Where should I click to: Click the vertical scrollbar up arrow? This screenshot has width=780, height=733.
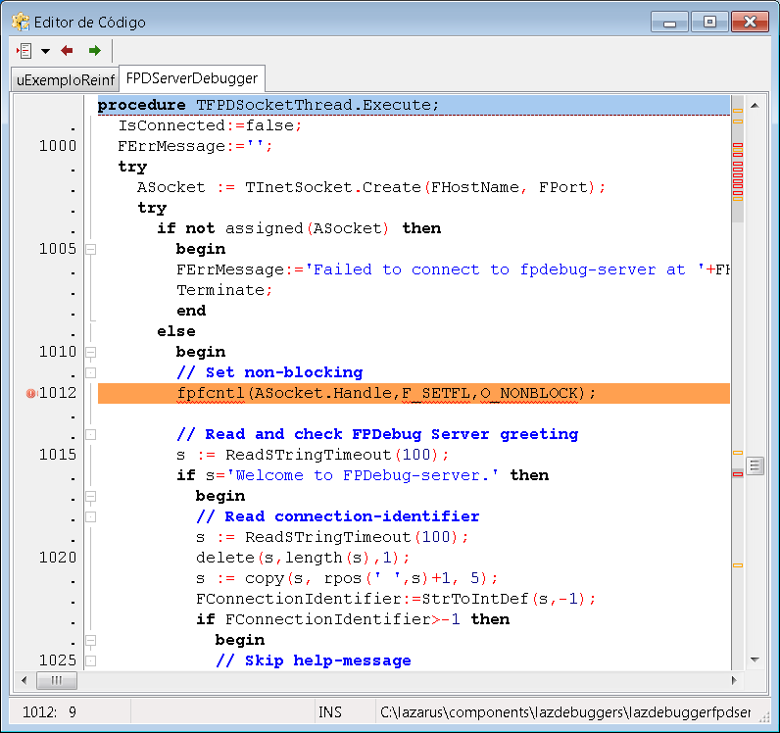click(755, 106)
